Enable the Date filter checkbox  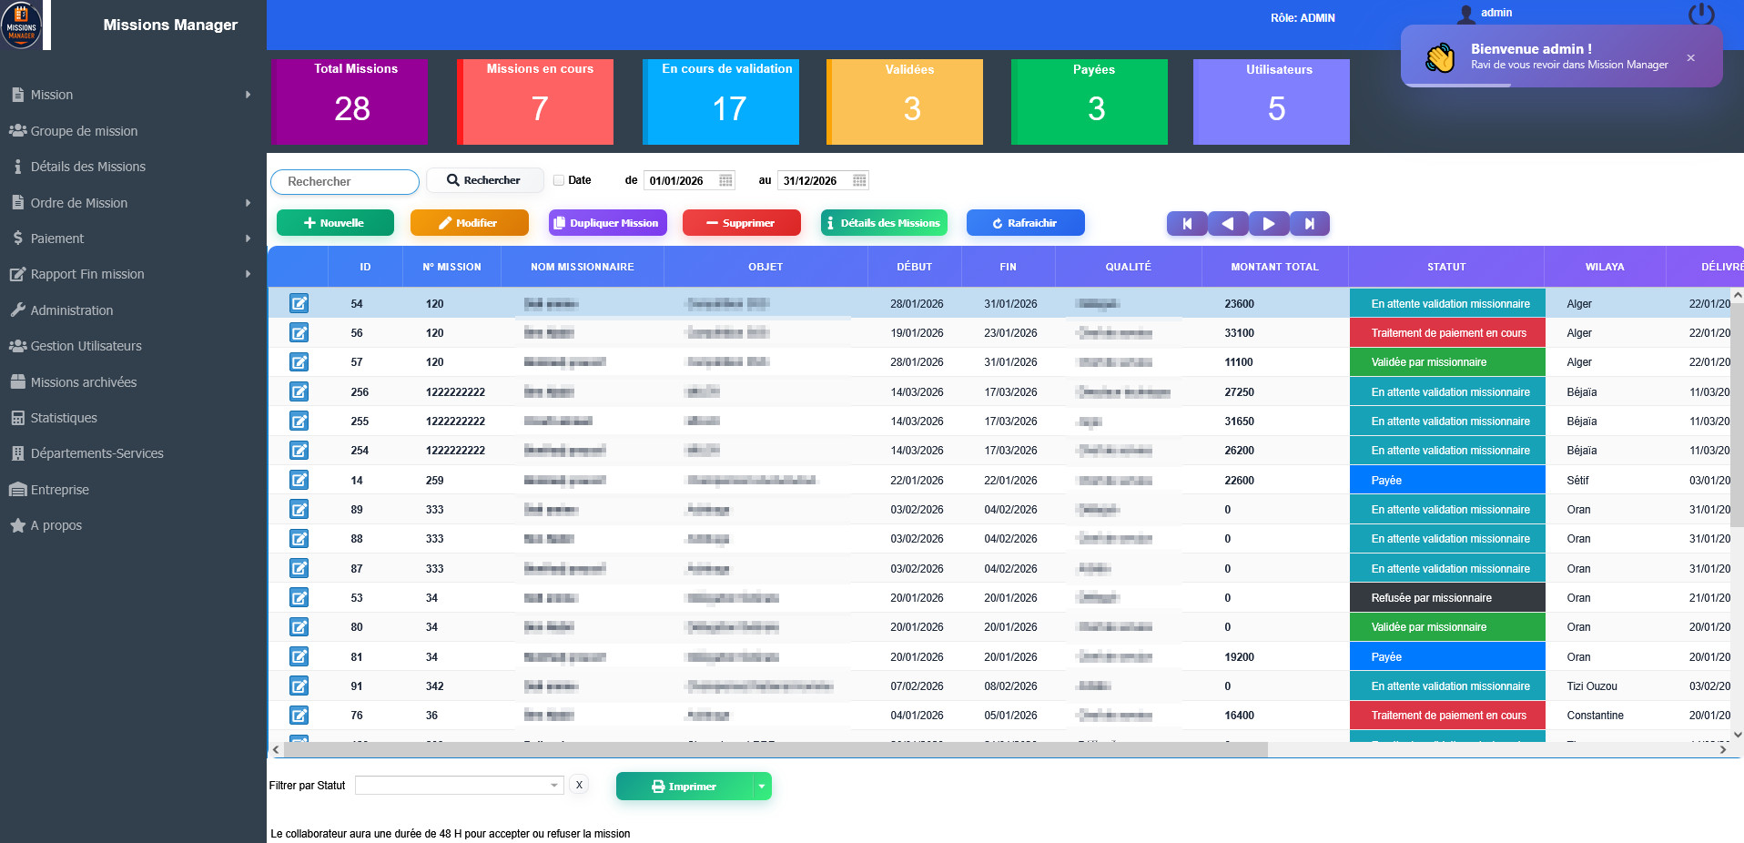point(559,180)
